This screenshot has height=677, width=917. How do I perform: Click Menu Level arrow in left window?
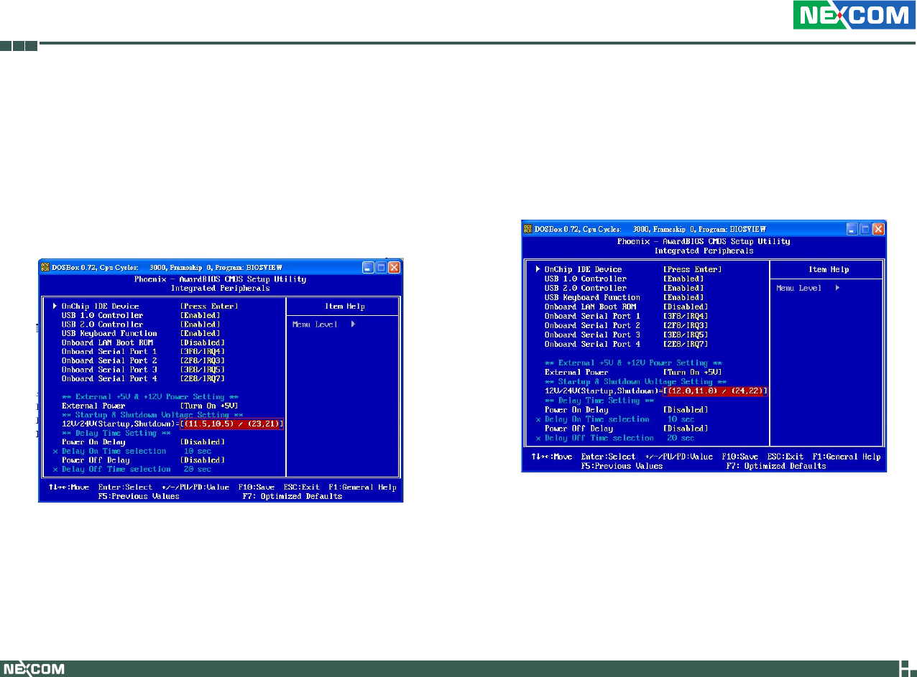coord(353,325)
